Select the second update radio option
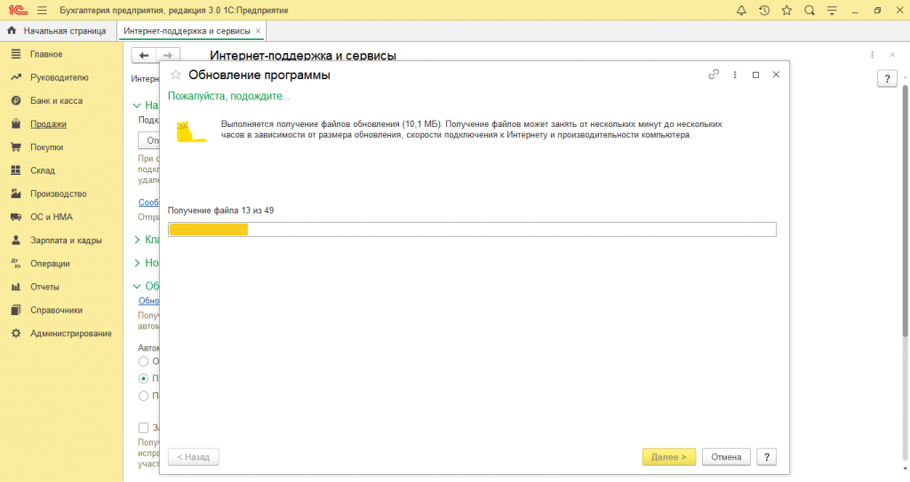Viewport: 910px width, 482px height. click(143, 378)
